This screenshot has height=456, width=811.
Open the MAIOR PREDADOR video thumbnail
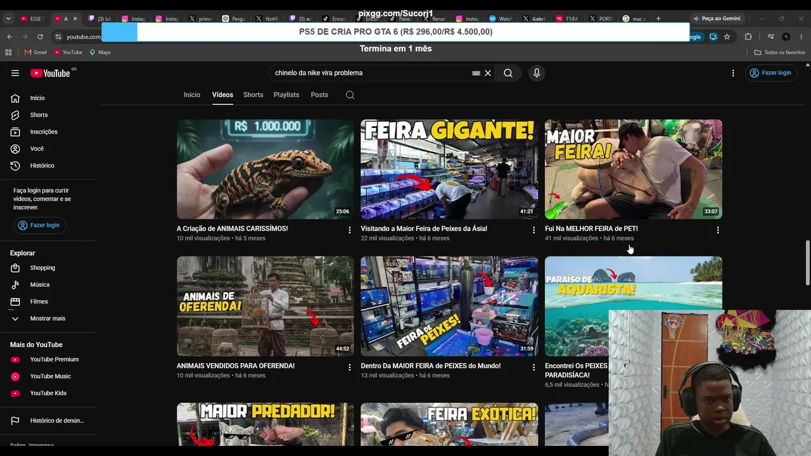coord(265,424)
